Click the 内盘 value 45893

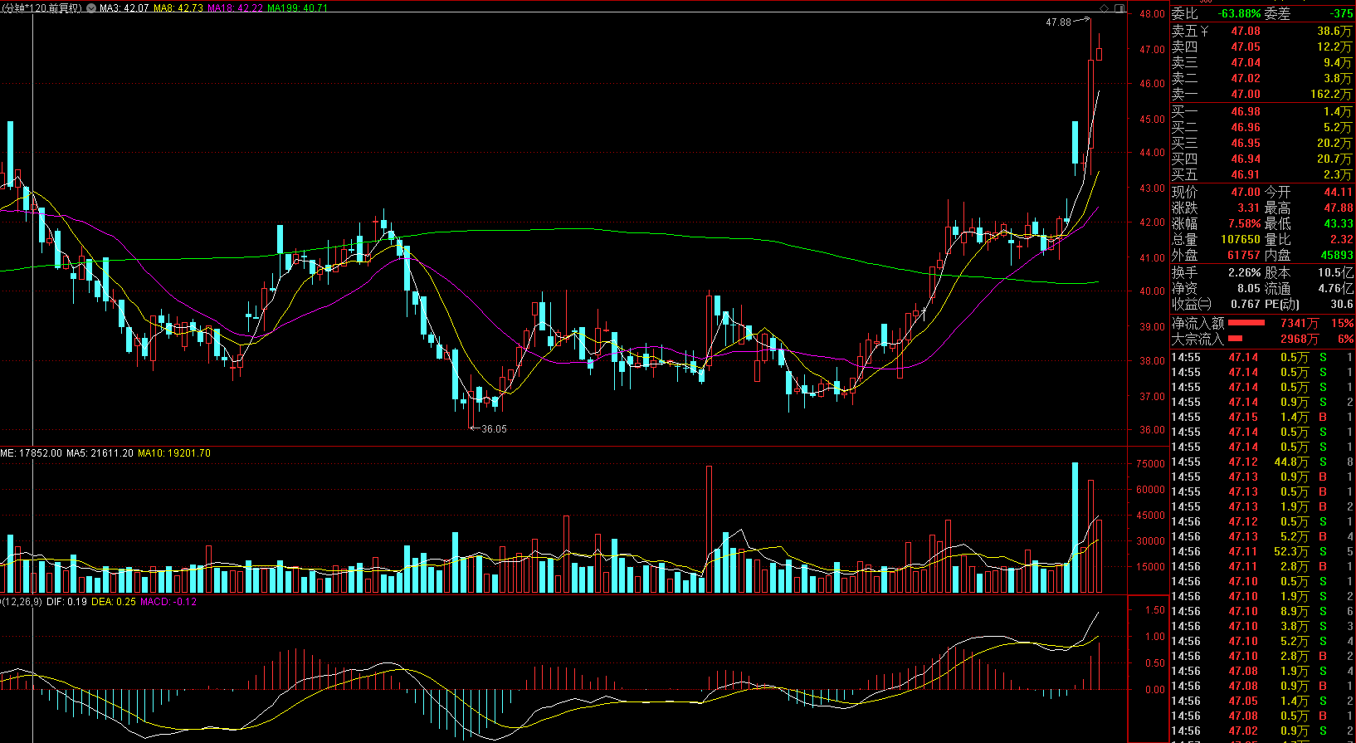(x=1337, y=255)
